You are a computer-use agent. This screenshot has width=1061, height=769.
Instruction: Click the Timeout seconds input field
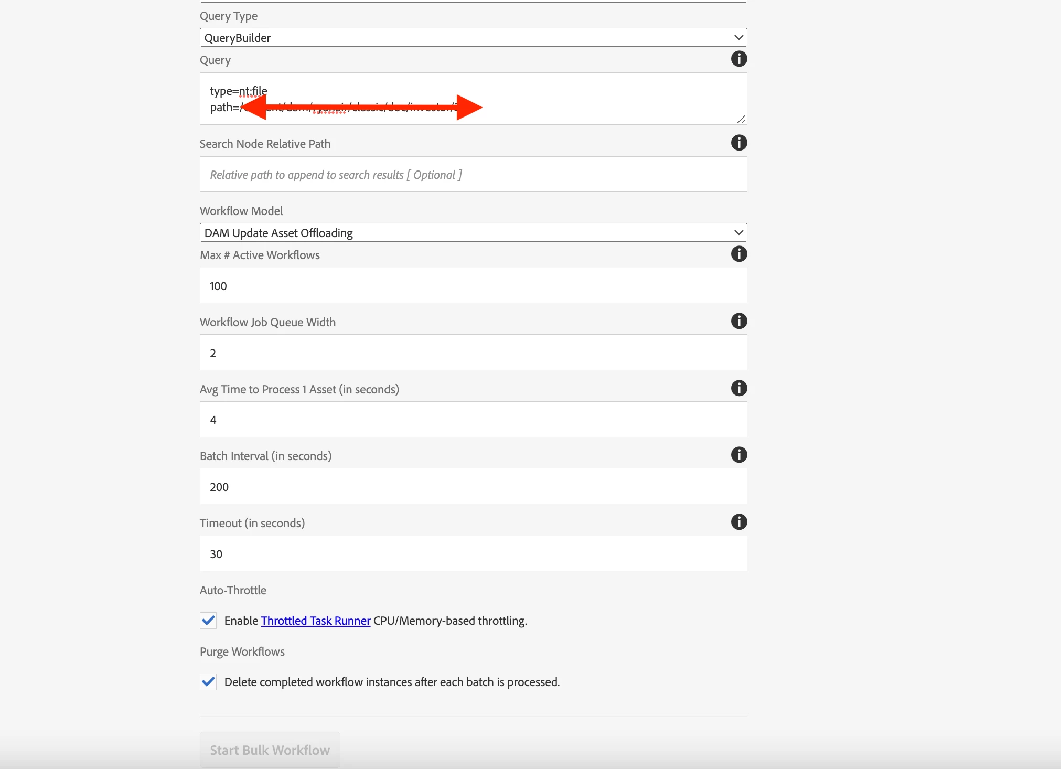[x=472, y=554]
